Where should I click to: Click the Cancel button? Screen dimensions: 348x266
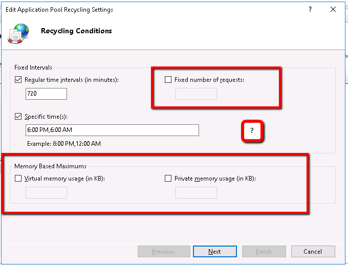[313, 251]
